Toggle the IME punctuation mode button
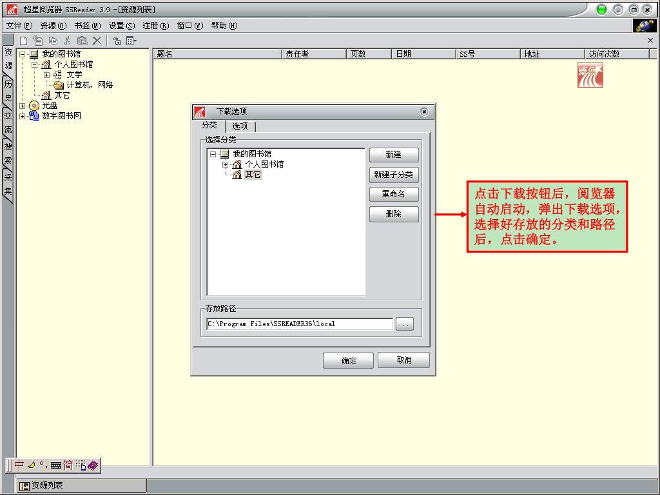This screenshot has height=495, width=660. coord(43,465)
